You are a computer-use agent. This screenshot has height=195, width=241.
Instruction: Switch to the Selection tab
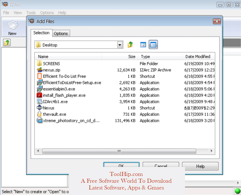pos(41,33)
